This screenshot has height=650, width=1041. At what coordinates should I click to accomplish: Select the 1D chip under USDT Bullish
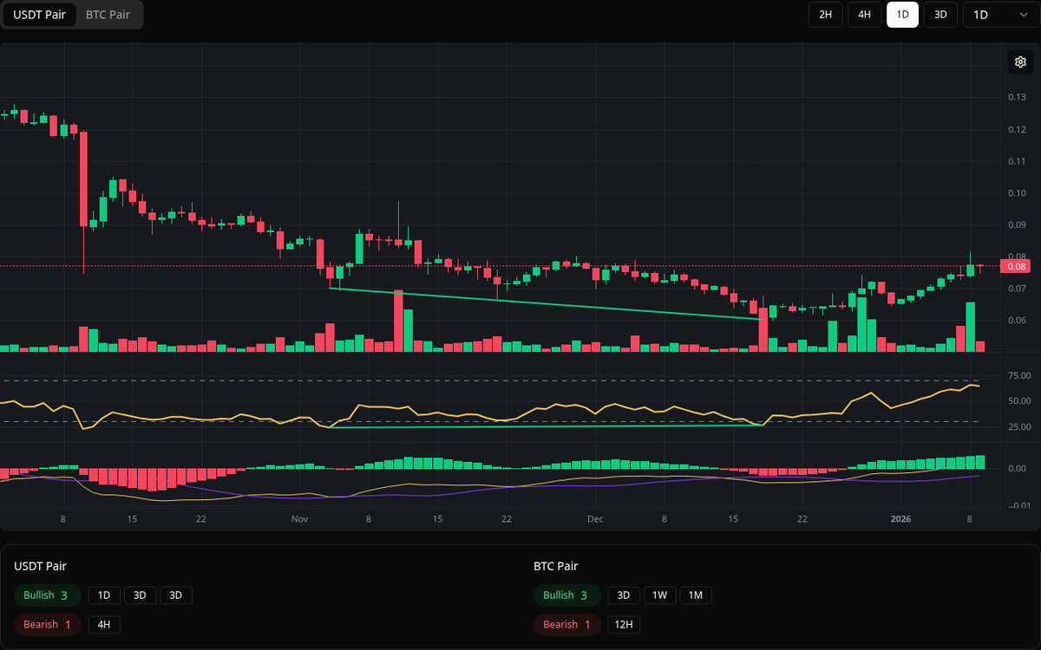[104, 595]
